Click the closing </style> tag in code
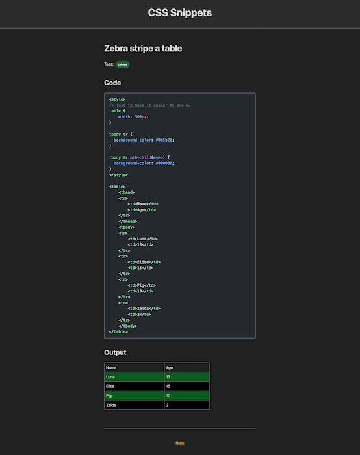Screen dimensions: 360x455 point(118,175)
